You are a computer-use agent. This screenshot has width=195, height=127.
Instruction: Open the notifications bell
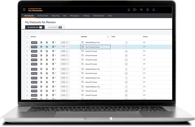point(154,10)
